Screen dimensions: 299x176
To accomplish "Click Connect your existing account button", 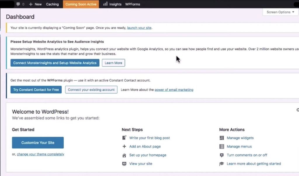I will click(91, 90).
